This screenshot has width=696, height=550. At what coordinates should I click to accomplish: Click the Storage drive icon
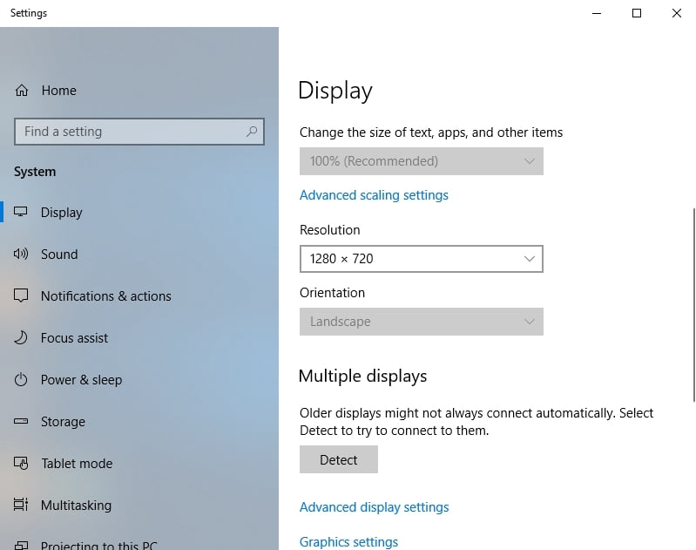pos(21,421)
